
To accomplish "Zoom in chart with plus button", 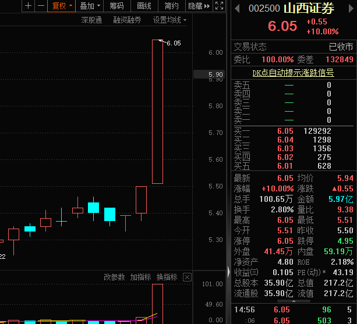I will coord(28,6).
